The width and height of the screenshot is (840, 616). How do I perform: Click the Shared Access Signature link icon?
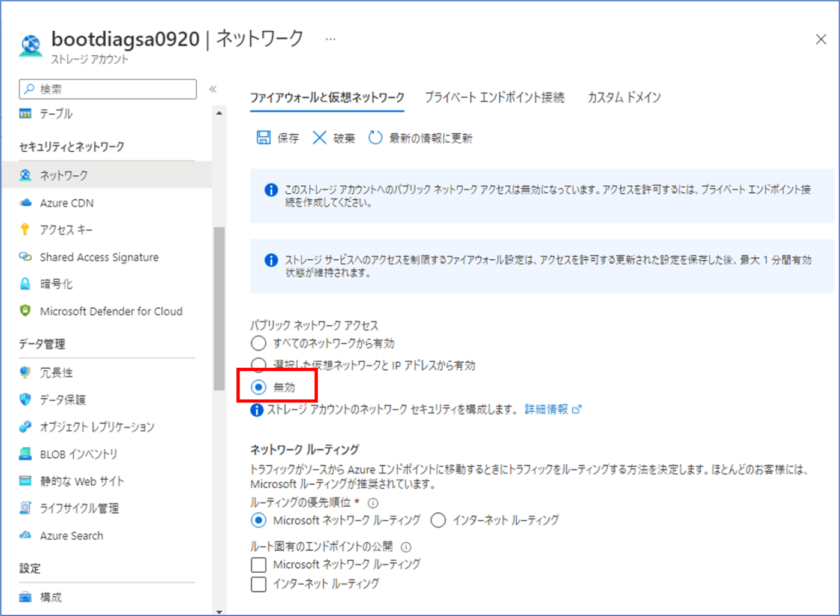pyautogui.click(x=25, y=257)
